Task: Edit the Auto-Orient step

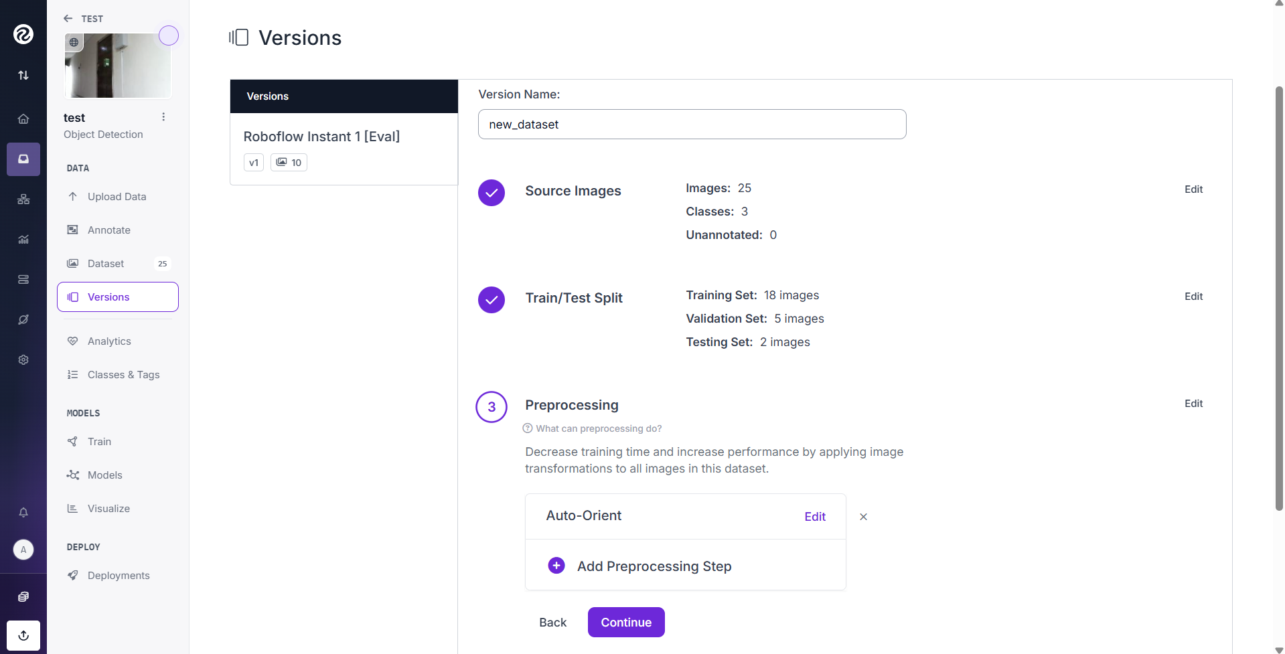Action: coord(815,517)
